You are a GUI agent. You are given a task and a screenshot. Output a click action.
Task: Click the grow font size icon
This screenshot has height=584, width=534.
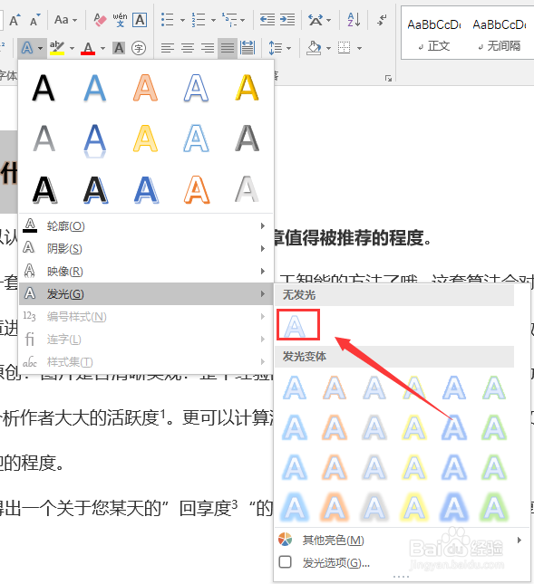(x=15, y=20)
